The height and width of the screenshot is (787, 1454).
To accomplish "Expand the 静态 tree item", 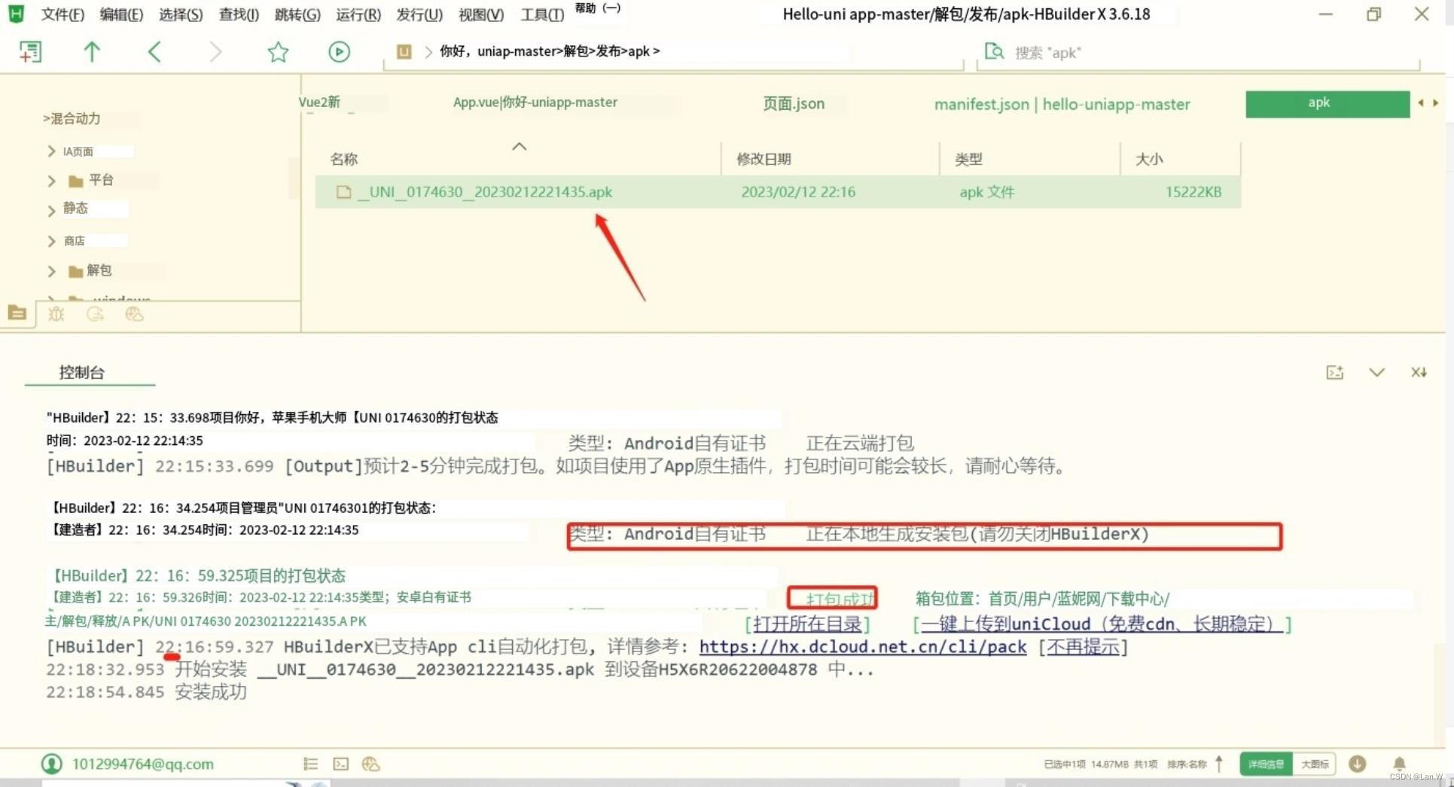I will 51,210.
